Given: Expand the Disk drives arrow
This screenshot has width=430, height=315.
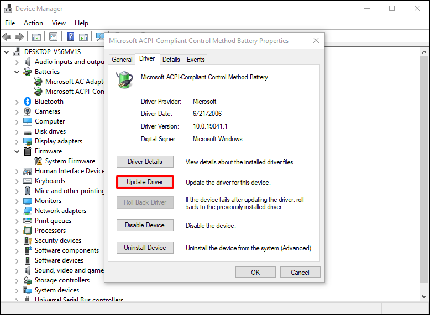Looking at the screenshot, I should tap(17, 132).
